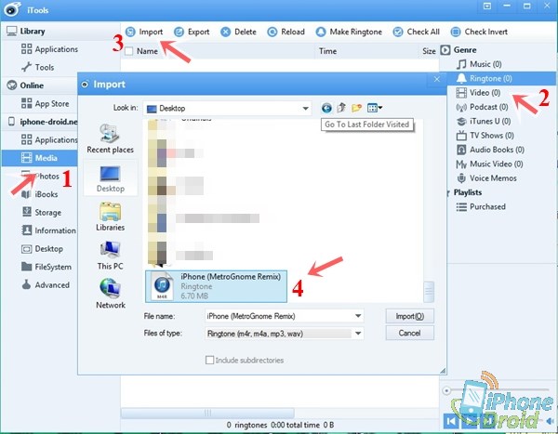
Task: Open the sidebar Desktop item in iTools
Action: pos(42,249)
